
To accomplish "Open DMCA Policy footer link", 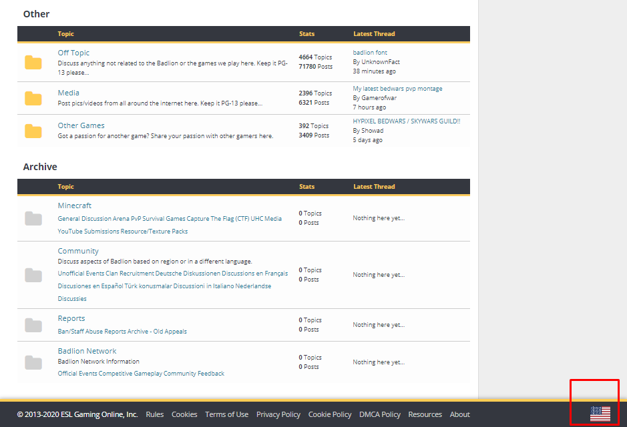I will (x=379, y=414).
